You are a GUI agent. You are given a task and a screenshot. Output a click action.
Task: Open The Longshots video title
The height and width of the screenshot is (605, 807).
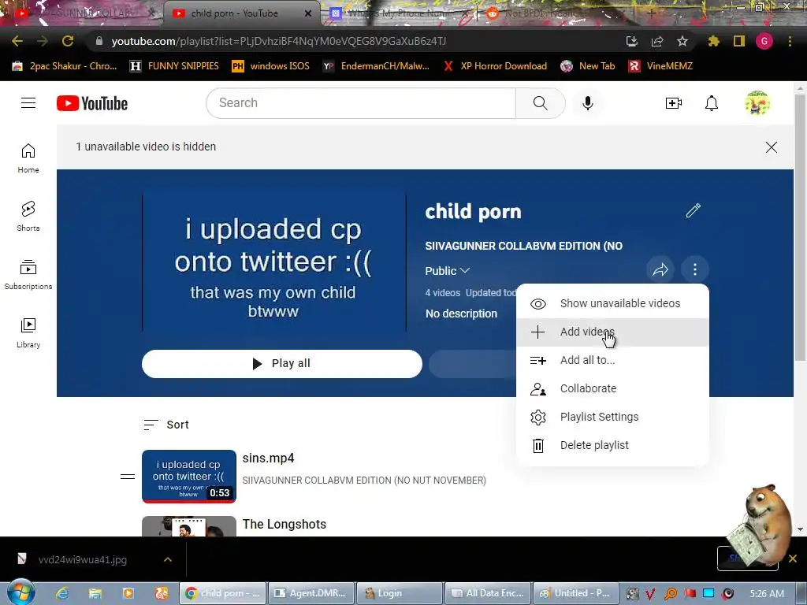(284, 524)
